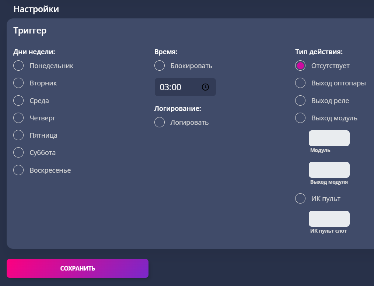This screenshot has width=374, height=286.
Task: Focus the Выход модуля input field
Action: pos(329,170)
